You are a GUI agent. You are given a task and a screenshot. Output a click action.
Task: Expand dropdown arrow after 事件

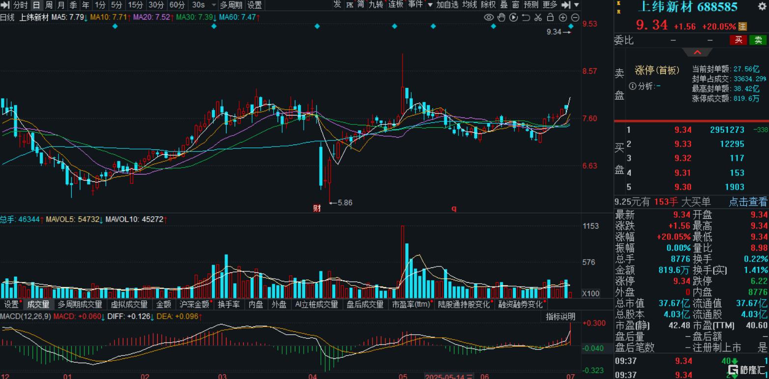(x=430, y=5)
